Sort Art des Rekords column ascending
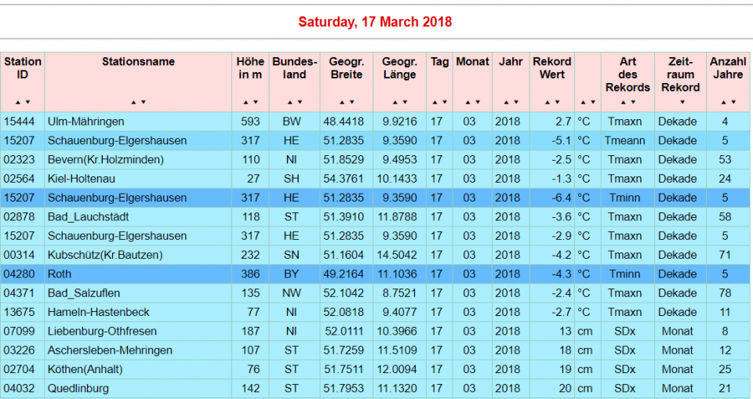The height and width of the screenshot is (399, 753). click(x=624, y=103)
